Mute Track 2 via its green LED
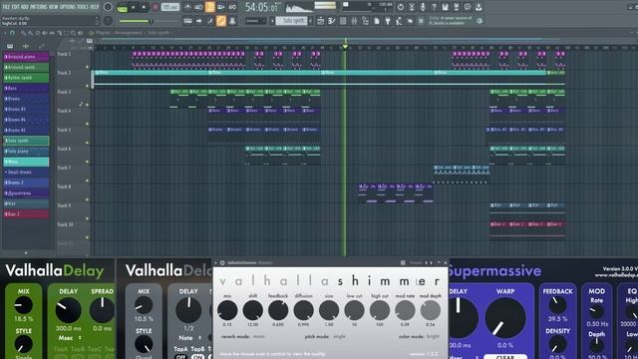This screenshot has height=359, width=638. (87, 86)
